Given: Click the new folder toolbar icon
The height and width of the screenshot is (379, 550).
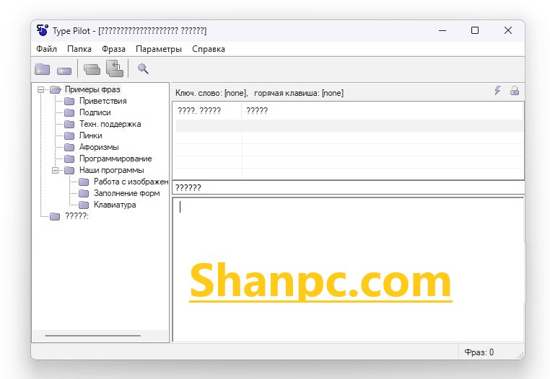Looking at the screenshot, I should pos(43,69).
